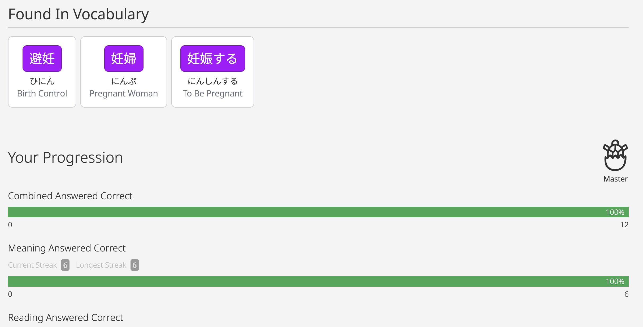Click the Pregnant Woman meaning text

[x=124, y=94]
